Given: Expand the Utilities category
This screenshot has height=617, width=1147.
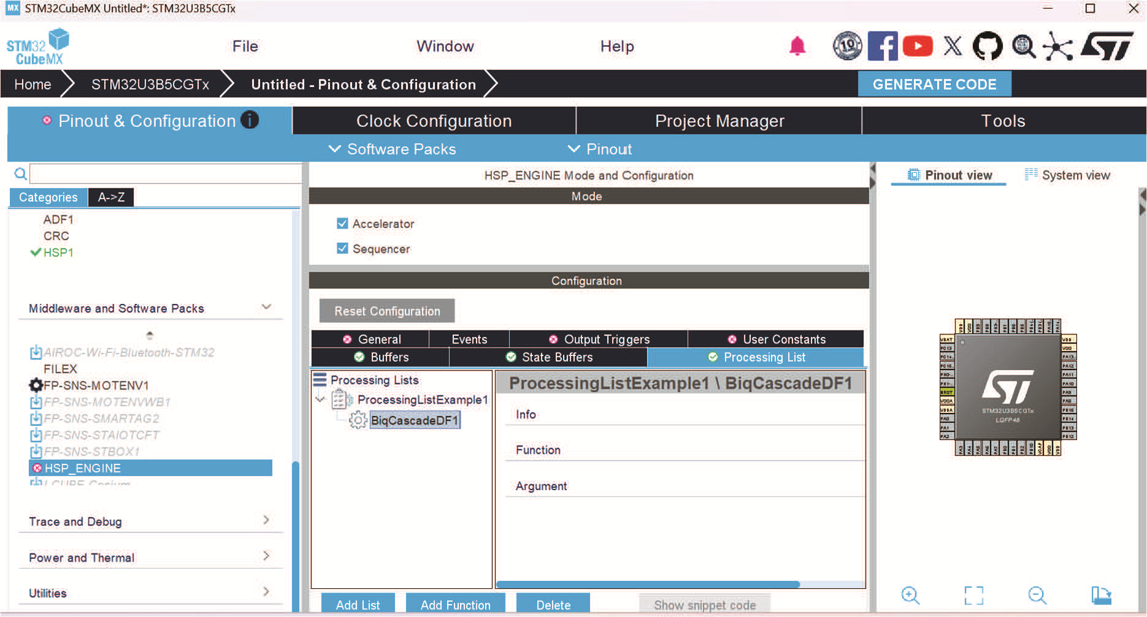Looking at the screenshot, I should tap(266, 592).
